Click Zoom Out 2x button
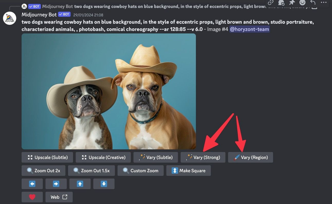Viewport: 332px width, 204px height. (43, 171)
